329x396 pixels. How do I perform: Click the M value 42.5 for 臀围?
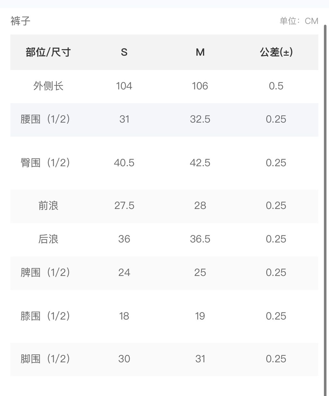click(200, 163)
